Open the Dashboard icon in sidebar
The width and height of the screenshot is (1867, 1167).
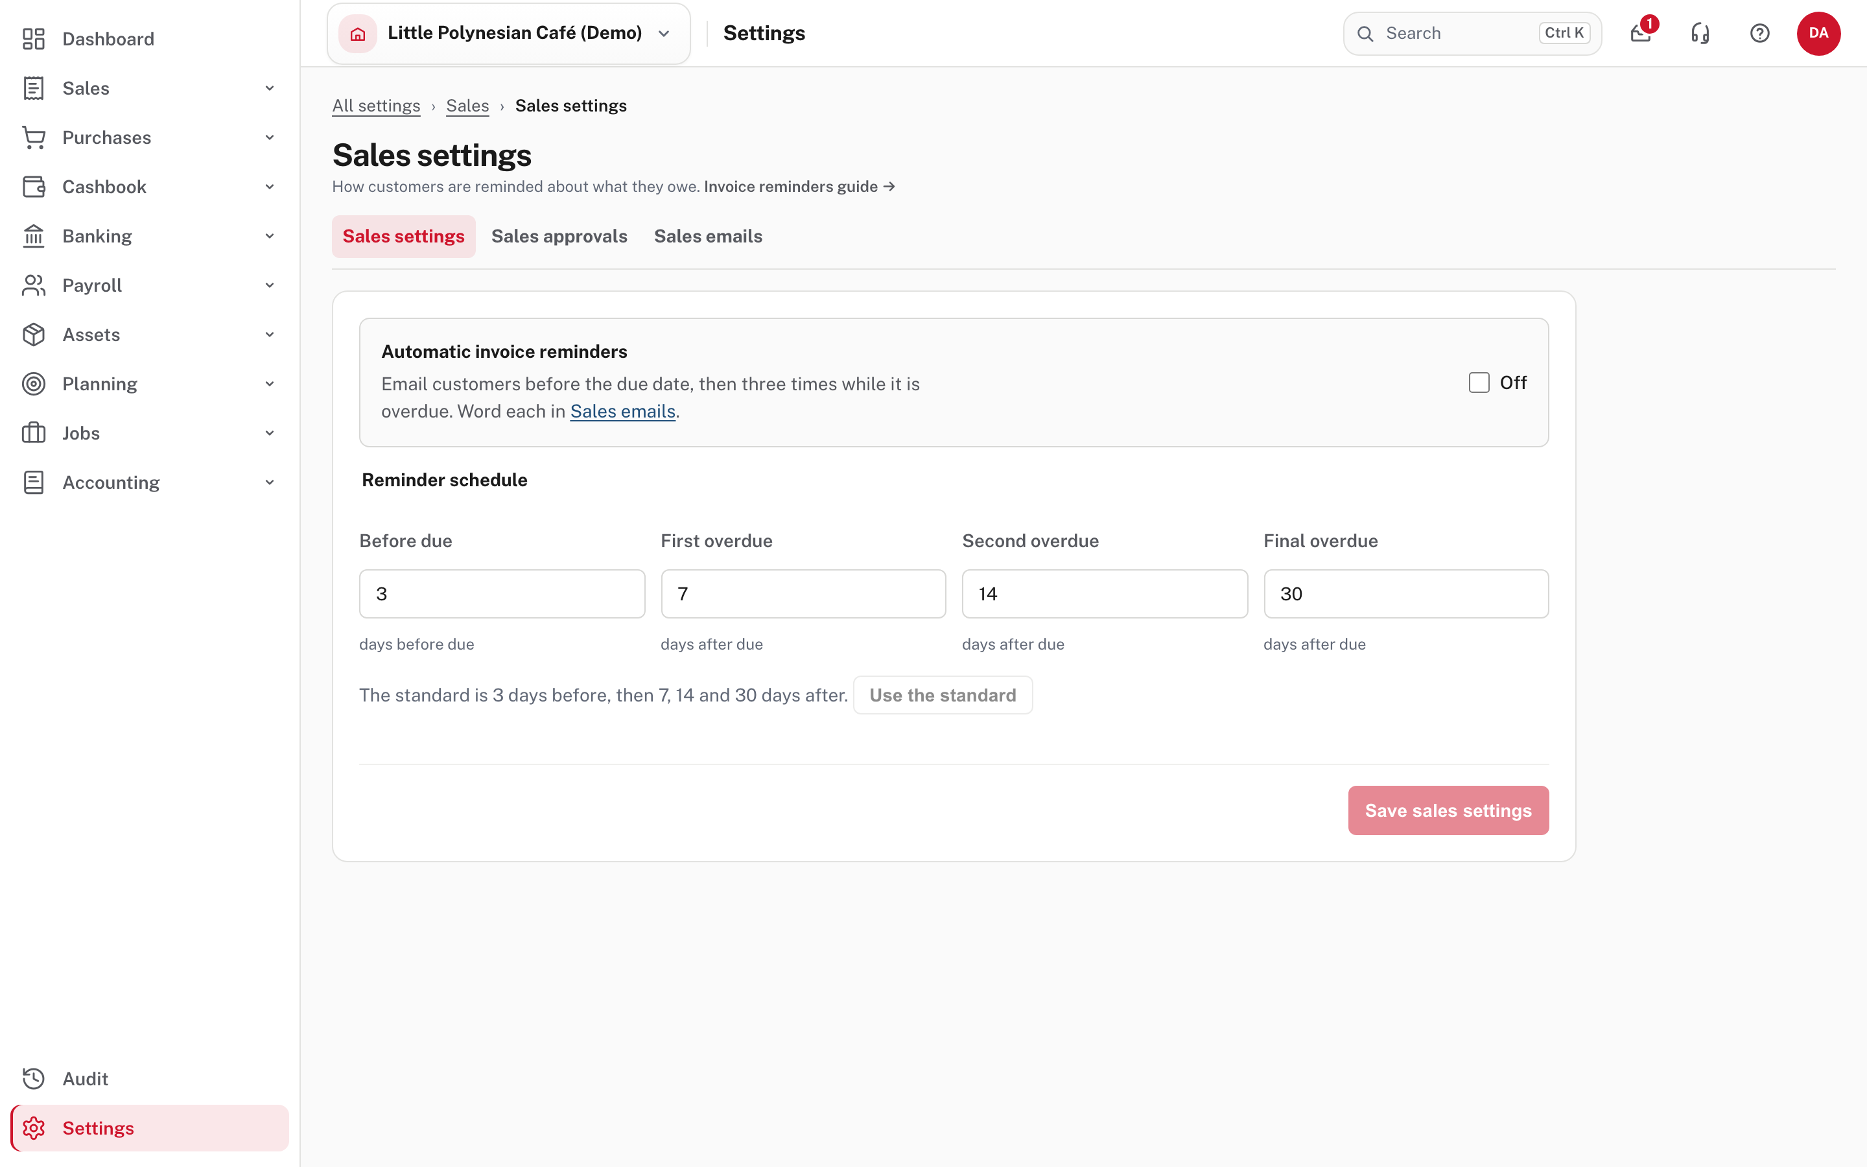(x=33, y=39)
